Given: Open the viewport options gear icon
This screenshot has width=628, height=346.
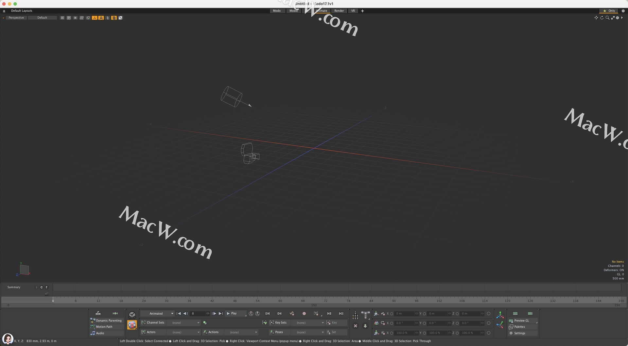Looking at the screenshot, I should coord(618,18).
